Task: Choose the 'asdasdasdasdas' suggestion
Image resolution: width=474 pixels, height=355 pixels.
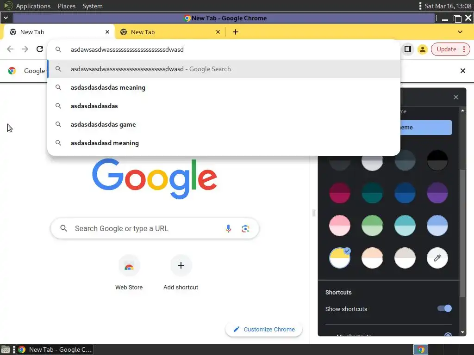Action: coord(224,106)
